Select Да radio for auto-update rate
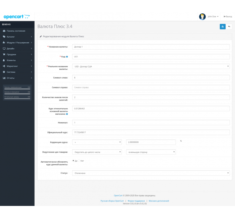The width and height of the screenshot is (235, 218). tap(73, 161)
